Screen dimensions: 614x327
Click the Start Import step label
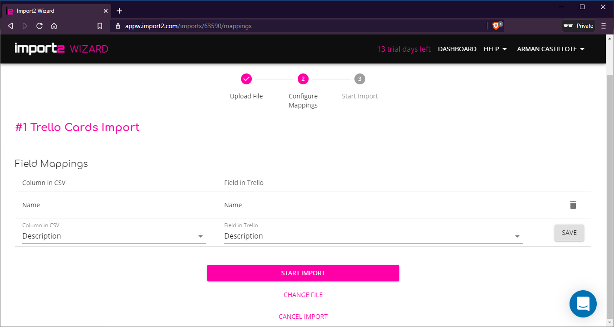[x=360, y=96]
